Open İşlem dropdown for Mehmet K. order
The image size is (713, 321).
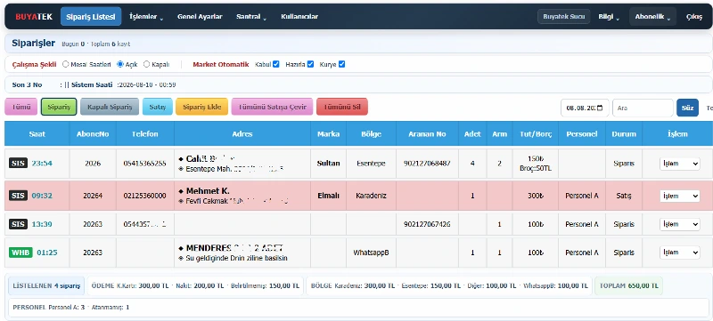tap(680, 196)
